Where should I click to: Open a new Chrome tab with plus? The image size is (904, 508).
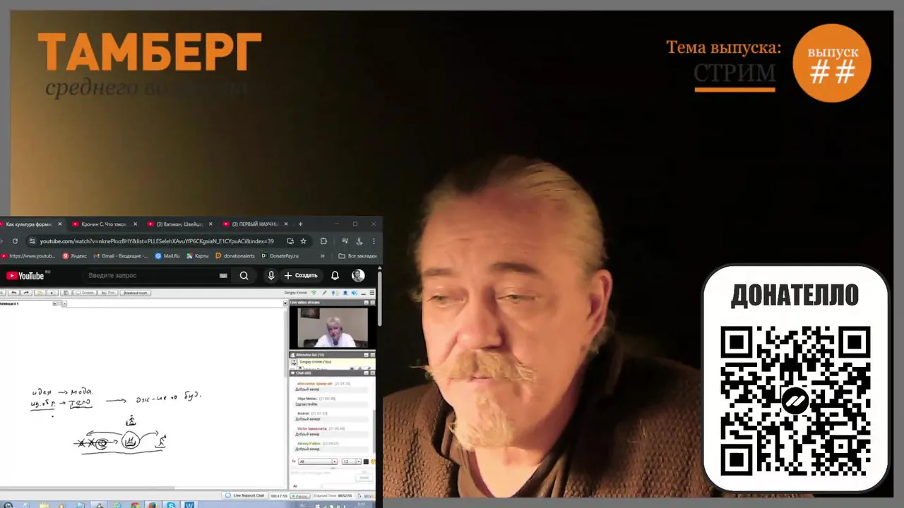[300, 224]
